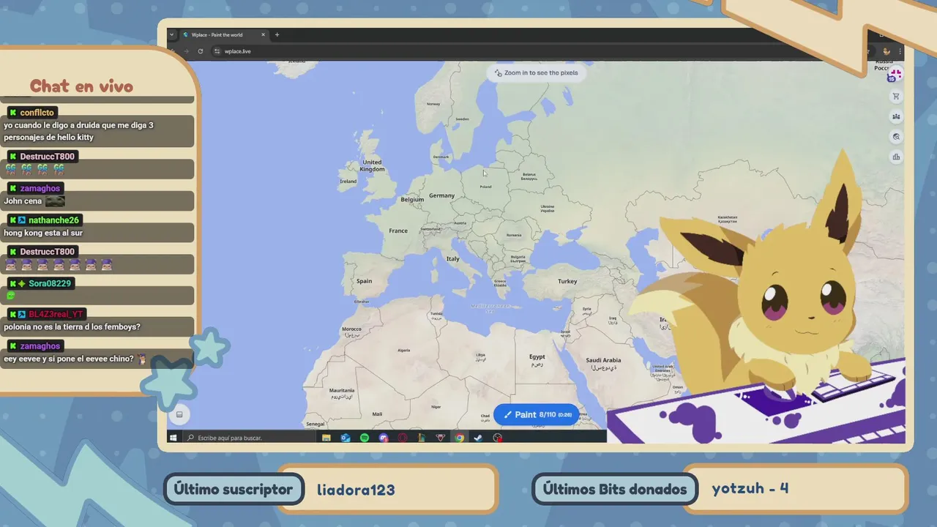
Task: Open the Chrome three-dot menu
Action: [899, 51]
